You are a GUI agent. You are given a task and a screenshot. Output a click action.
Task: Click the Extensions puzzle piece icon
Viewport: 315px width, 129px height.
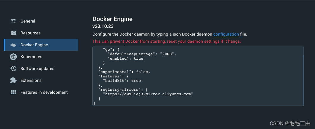(13, 80)
